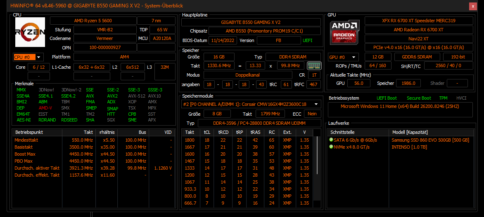Click the OPN value 100-000000927
This screenshot has height=217, width=484.
(x=105, y=47)
